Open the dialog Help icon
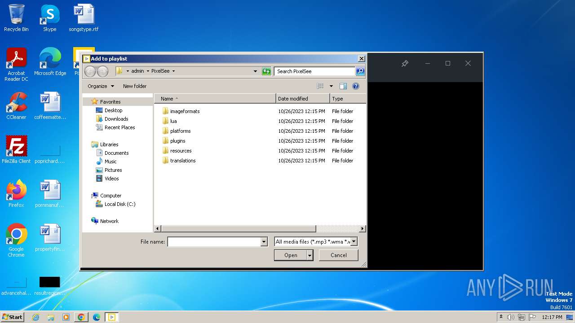The image size is (575, 323). [356, 86]
